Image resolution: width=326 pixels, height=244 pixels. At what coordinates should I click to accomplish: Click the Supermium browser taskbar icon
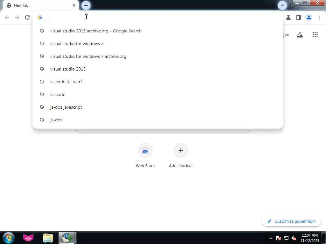pos(67,238)
